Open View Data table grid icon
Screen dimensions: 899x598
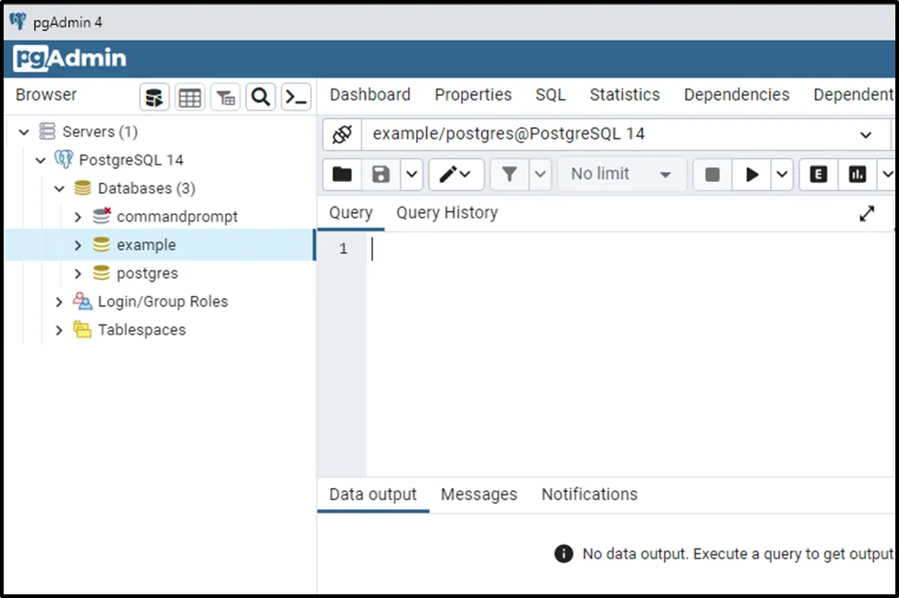190,97
